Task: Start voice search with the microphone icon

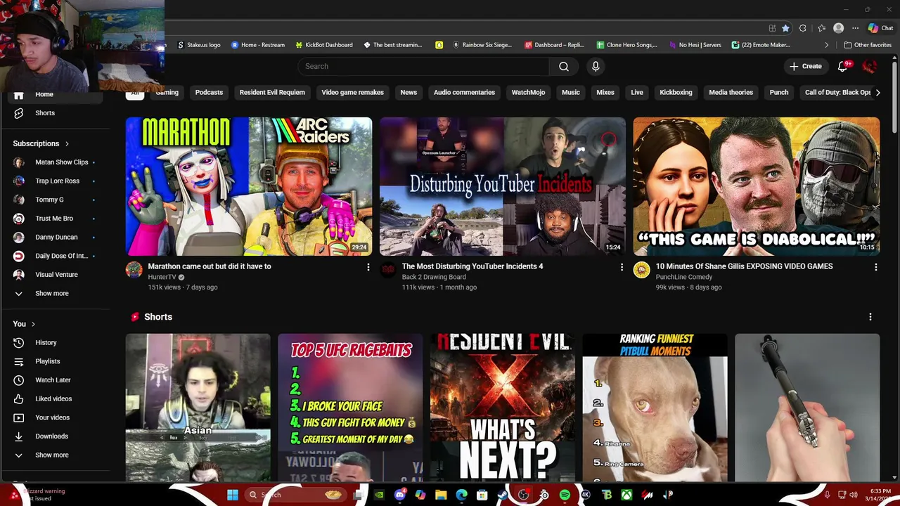Action: (596, 66)
